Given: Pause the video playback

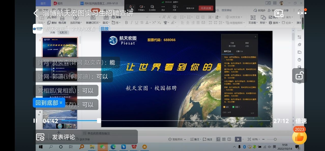Looking at the screenshot, I should [x=35, y=121].
